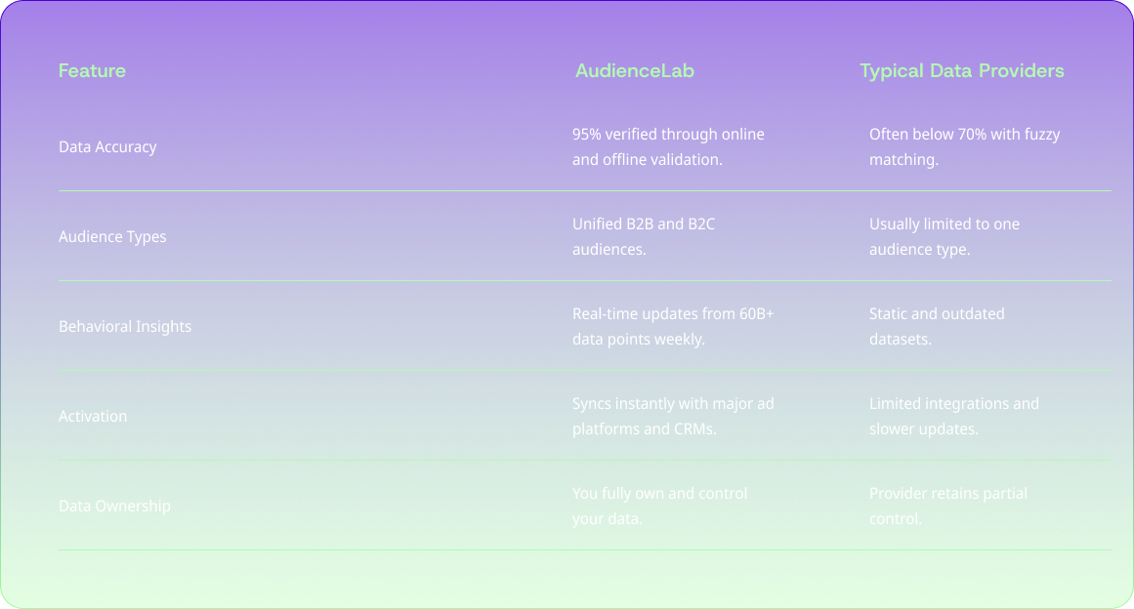This screenshot has height=609, width=1134.
Task: Click the 95% verified accuracy text
Action: point(668,146)
